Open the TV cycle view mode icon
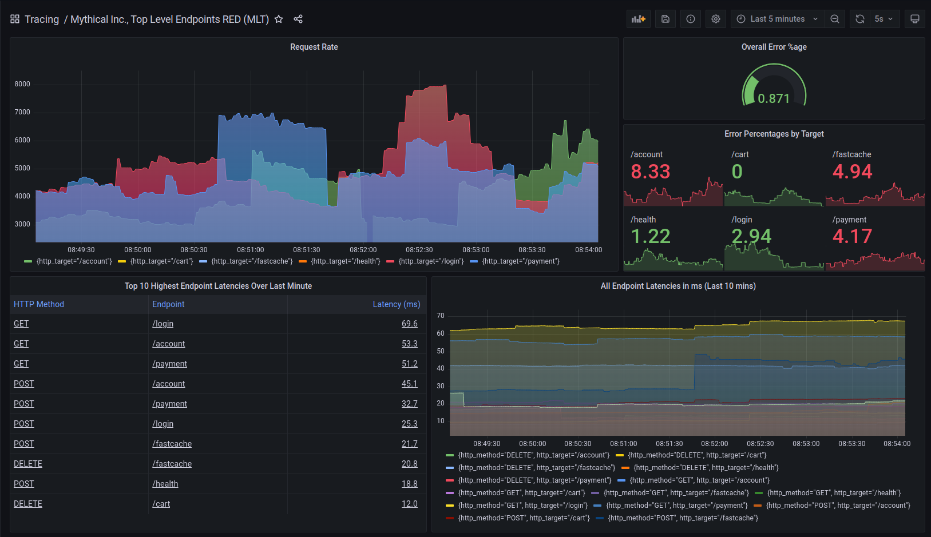 coord(914,18)
